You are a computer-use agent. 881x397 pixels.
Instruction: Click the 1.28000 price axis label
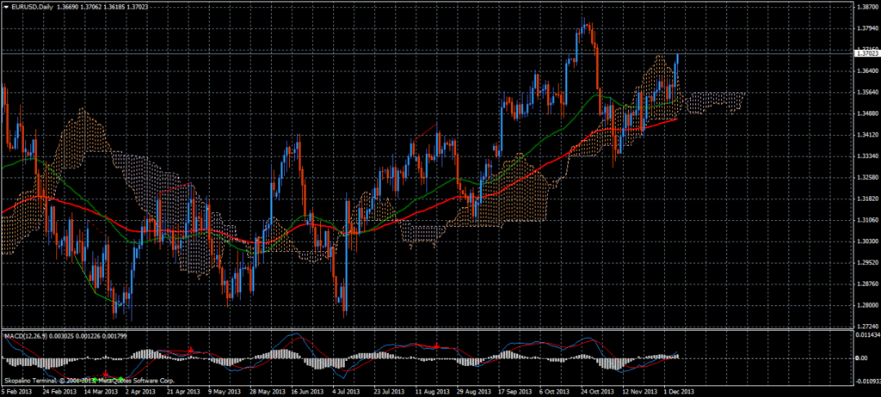click(x=866, y=305)
